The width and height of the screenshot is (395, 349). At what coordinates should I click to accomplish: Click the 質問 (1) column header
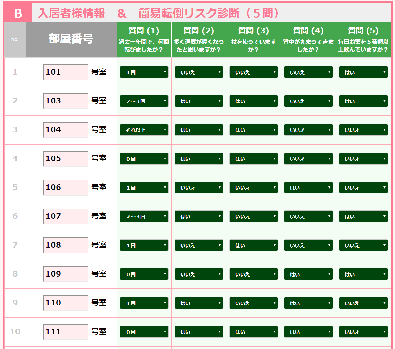pos(144,39)
